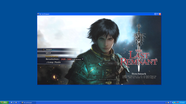Screen dimensions: 186x104
Task: Click the keyboard language bar icon
Action: (x=166, y=103)
